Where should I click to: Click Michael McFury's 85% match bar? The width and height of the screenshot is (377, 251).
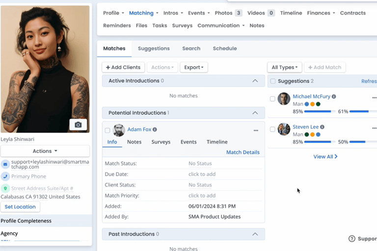(320, 111)
